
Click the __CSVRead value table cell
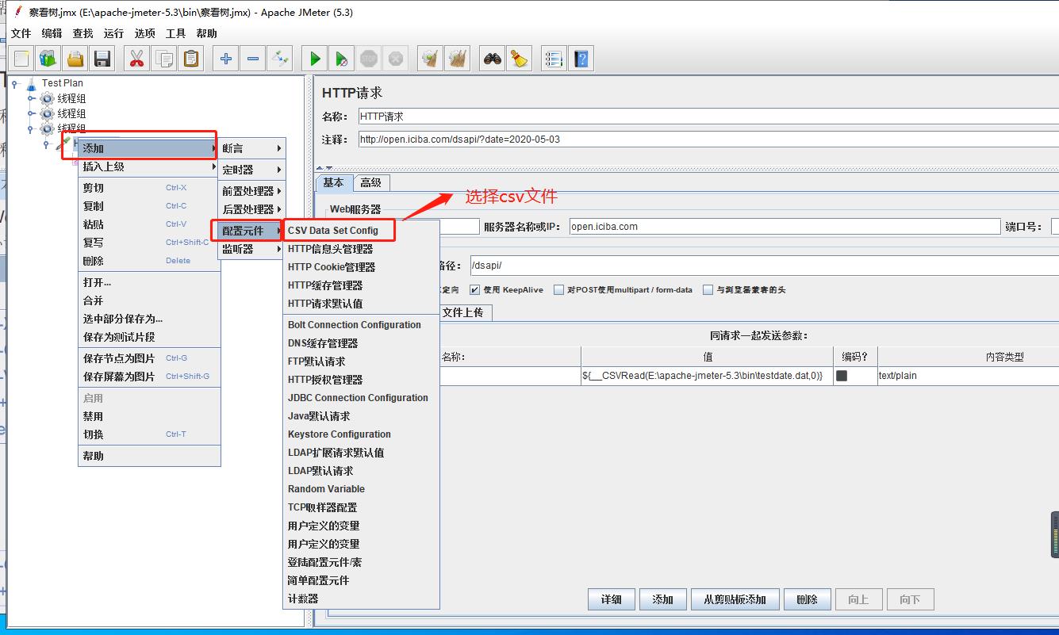point(707,376)
